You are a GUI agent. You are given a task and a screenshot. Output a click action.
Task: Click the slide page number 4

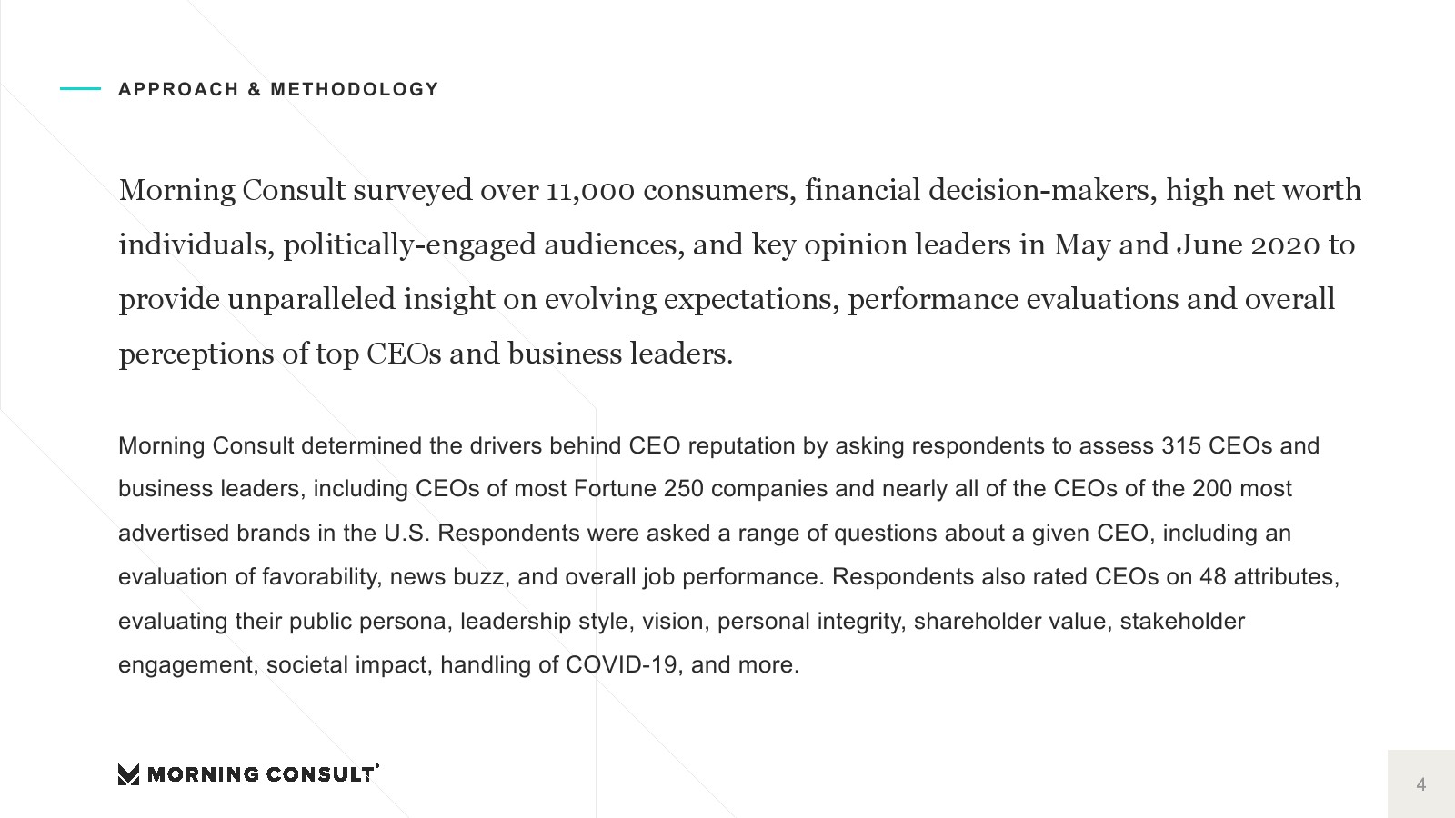[1420, 784]
